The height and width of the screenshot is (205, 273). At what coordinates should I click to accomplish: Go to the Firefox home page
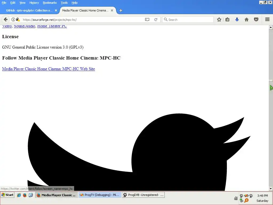point(246,19)
